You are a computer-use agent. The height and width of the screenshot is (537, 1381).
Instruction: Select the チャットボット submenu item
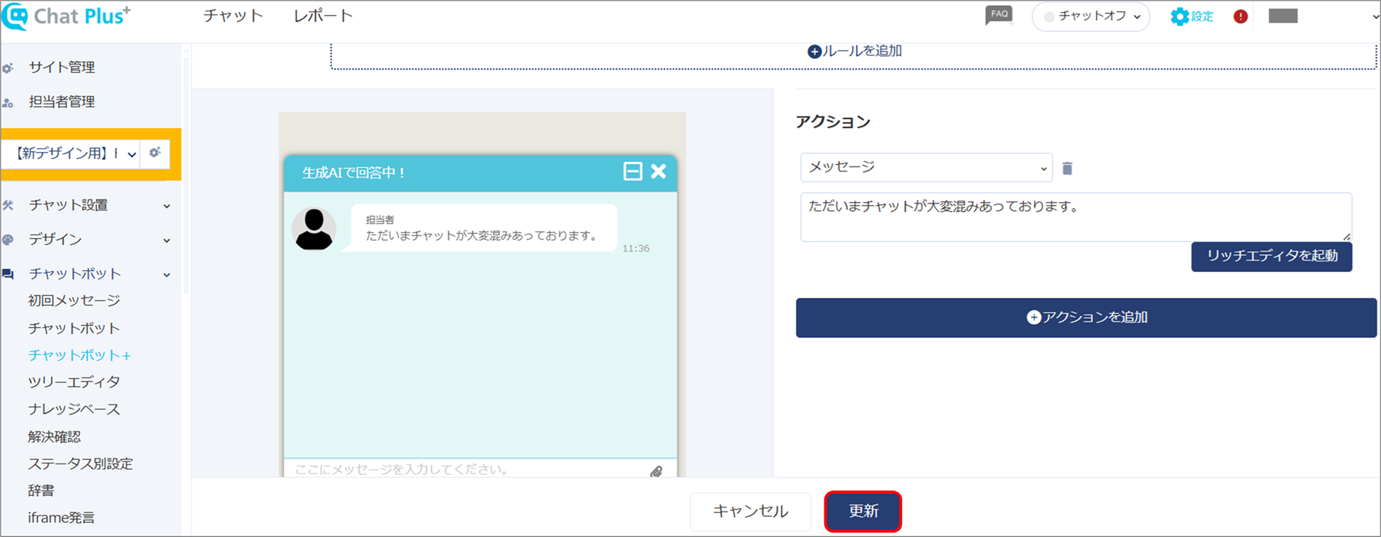pyautogui.click(x=74, y=328)
